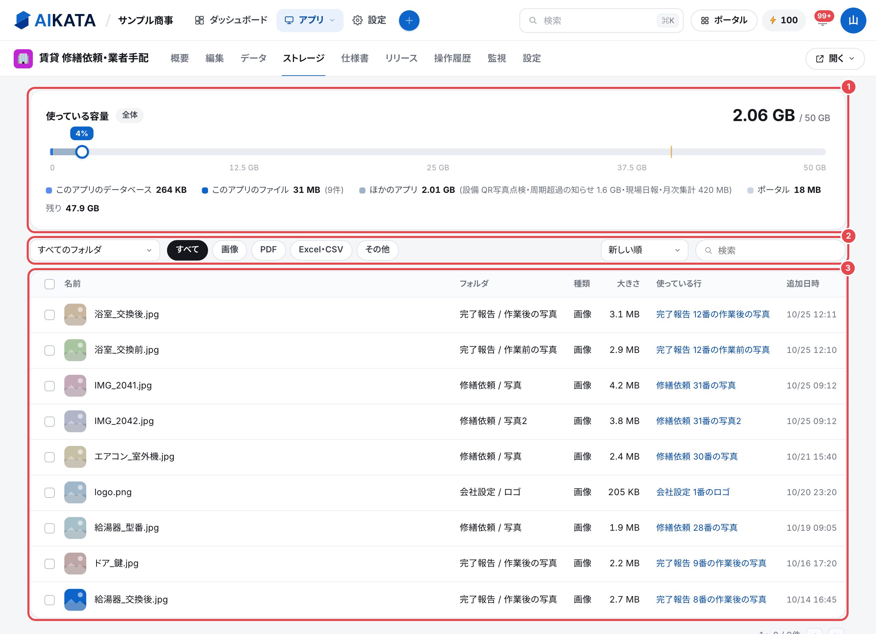The width and height of the screenshot is (876, 634).
Task: Focus the file list 検索 search field
Action: (770, 250)
